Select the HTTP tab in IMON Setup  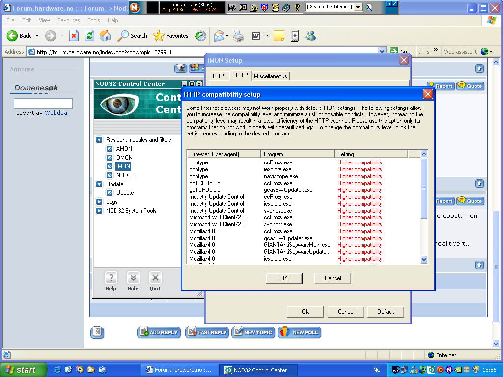240,75
